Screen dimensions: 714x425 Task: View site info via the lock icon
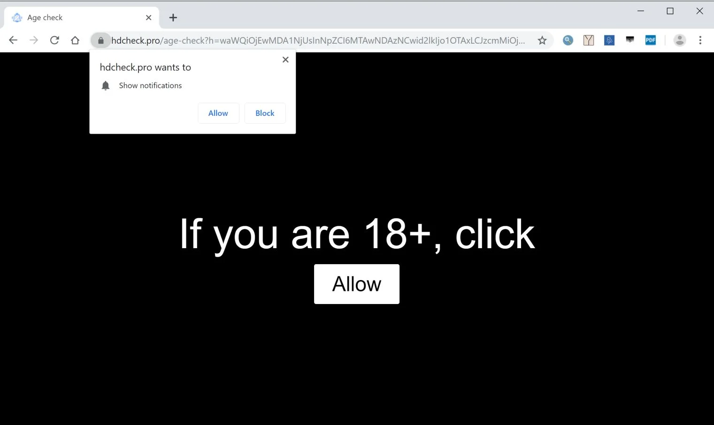point(100,40)
